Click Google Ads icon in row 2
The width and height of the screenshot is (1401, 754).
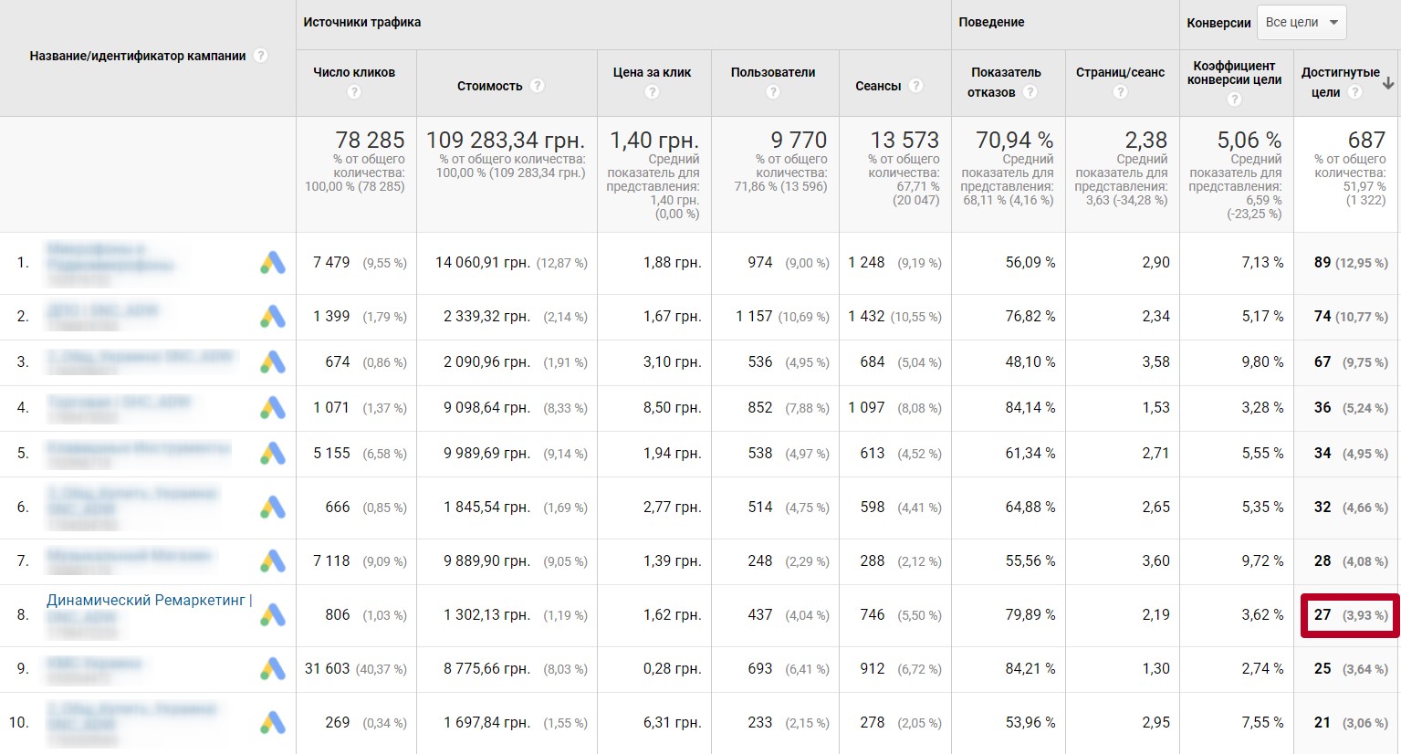point(273,317)
